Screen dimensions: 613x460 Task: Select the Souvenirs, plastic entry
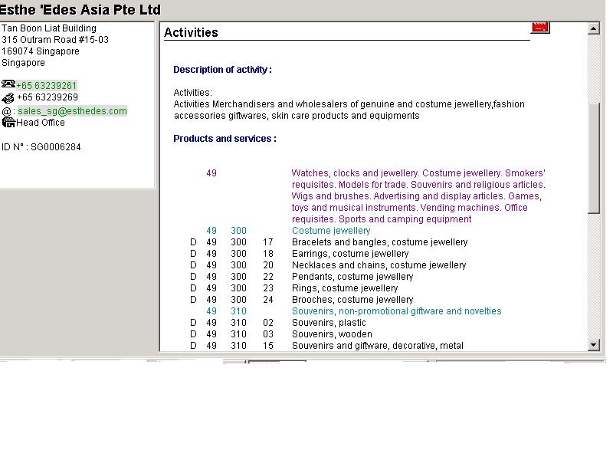(329, 323)
